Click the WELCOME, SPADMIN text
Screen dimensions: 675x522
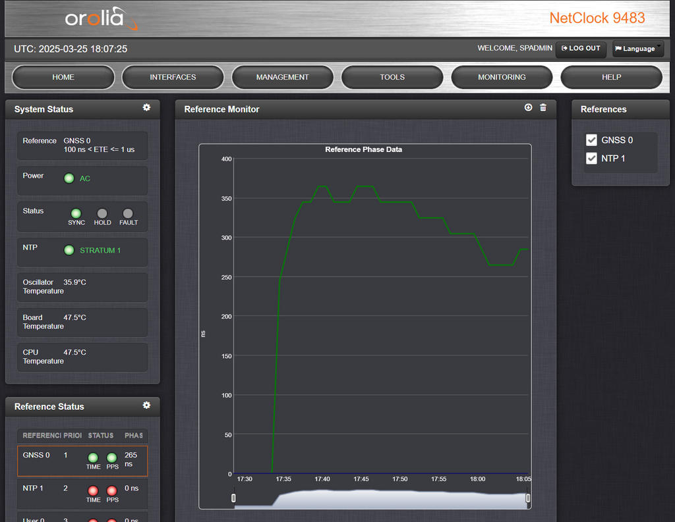click(x=515, y=48)
